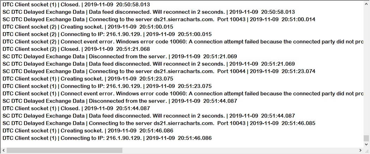The width and height of the screenshot is (370, 154).
Task: Select the Port 10044 connecting log line
Action: 159,71
